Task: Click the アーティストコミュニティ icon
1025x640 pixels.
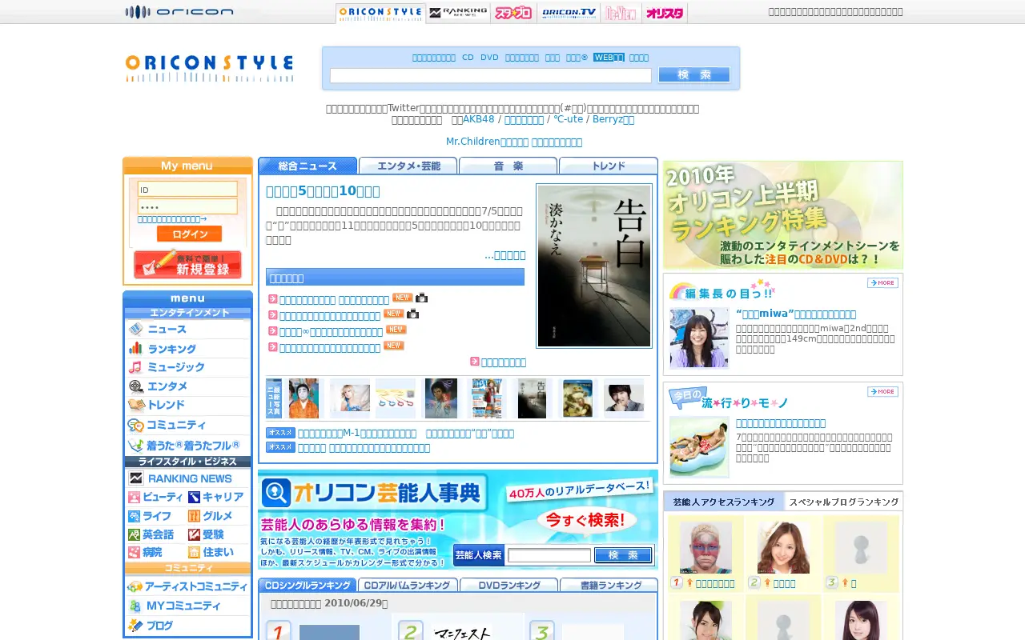Action: pos(136,586)
